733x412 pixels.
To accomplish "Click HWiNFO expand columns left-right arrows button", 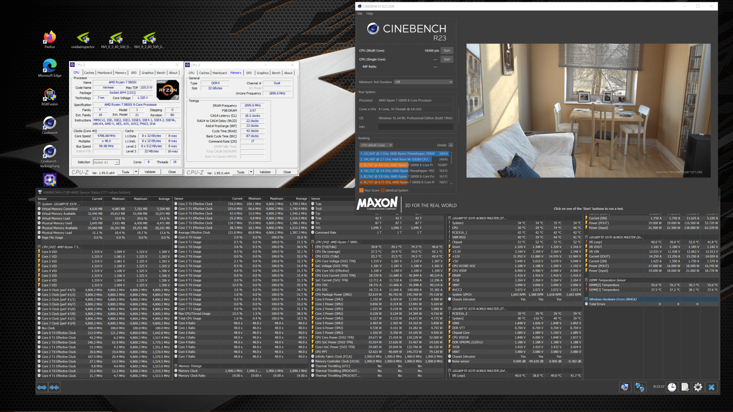I will point(42,387).
